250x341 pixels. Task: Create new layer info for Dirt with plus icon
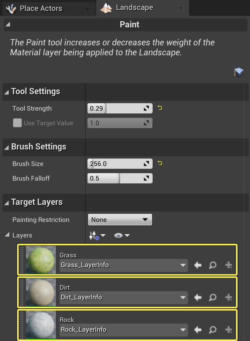pos(229,297)
